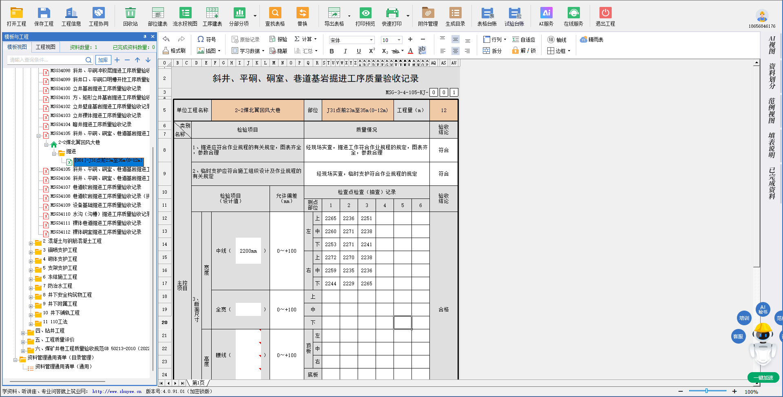Image resolution: width=783 pixels, height=397 pixels.
Task: Click 查找表格 search table icon
Action: point(275,17)
